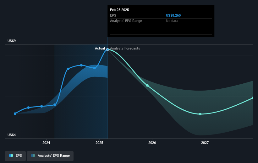Click the last forecast point at right edge
258x163 pixels.
tap(253, 98)
